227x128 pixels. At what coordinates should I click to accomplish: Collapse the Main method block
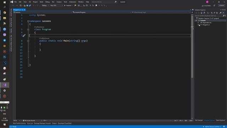[x=28, y=41]
